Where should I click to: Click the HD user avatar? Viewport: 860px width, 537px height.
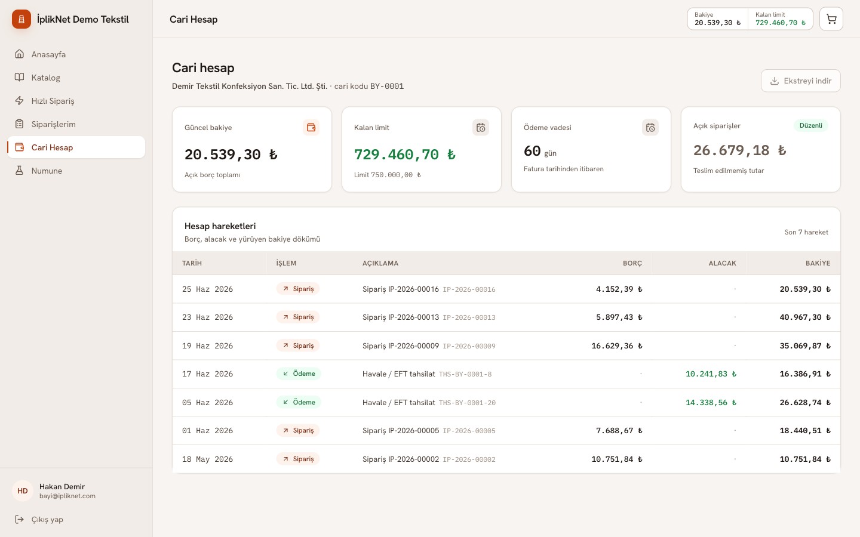click(23, 491)
